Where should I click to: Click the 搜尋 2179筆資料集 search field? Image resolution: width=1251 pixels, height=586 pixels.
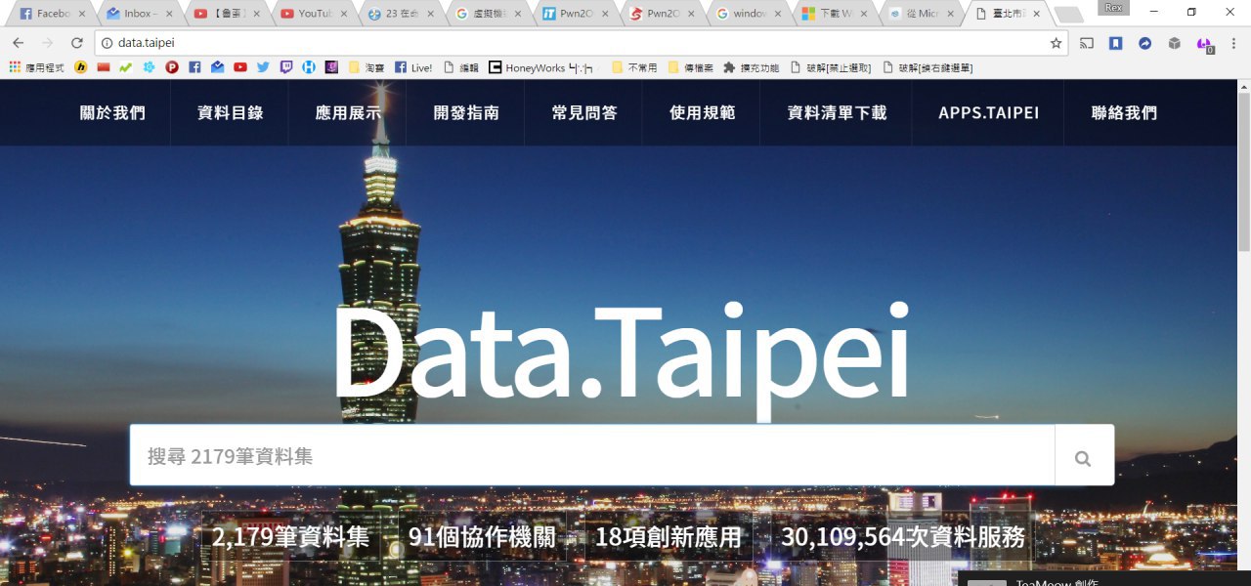pyautogui.click(x=592, y=455)
